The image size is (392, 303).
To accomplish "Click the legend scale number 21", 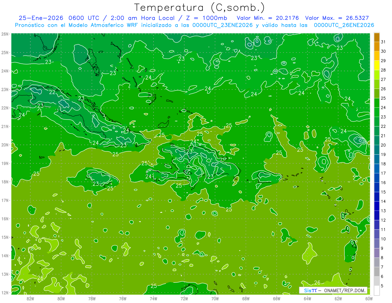I will [384, 136].
